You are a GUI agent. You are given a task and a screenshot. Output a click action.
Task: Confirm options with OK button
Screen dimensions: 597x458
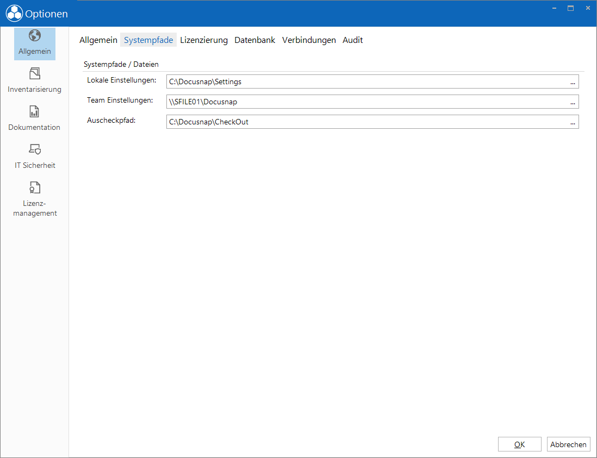coord(519,444)
